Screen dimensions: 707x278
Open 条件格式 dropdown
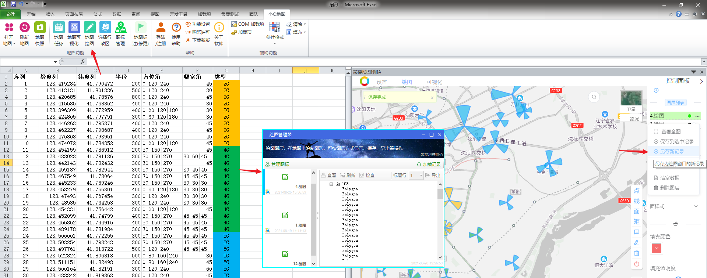pyautogui.click(x=275, y=33)
